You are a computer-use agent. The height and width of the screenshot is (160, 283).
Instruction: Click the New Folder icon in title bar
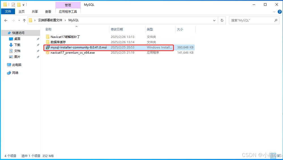(x=19, y=5)
